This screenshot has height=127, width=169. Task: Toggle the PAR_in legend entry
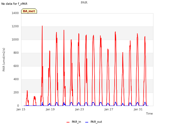click(x=74, y=122)
